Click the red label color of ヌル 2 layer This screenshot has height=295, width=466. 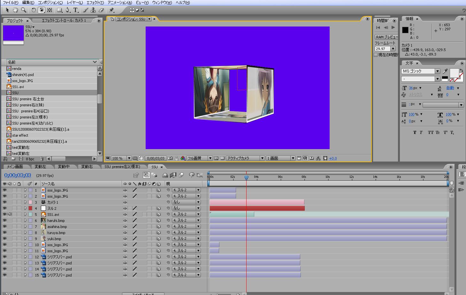(x=30, y=208)
